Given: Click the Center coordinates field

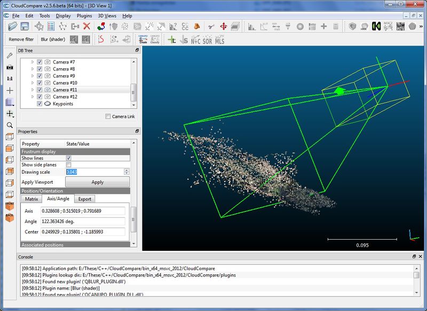Looking at the screenshot, I should click(83, 232).
